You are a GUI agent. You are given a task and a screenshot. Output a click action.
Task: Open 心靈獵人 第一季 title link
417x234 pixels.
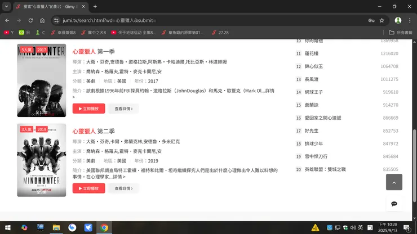point(94,52)
